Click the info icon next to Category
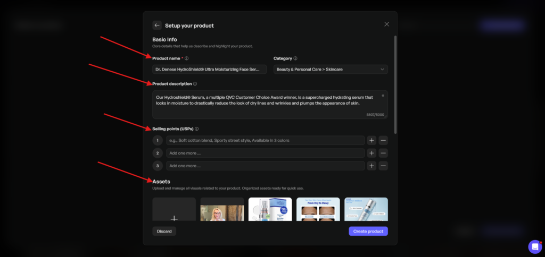545x257 pixels. pyautogui.click(x=295, y=58)
